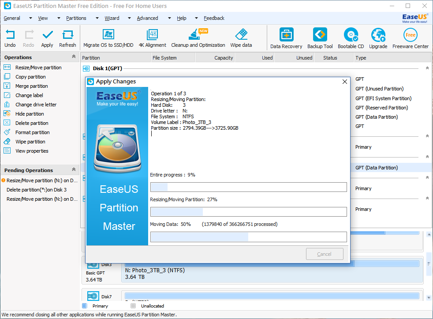Close the Apply Changes dialog

point(345,82)
